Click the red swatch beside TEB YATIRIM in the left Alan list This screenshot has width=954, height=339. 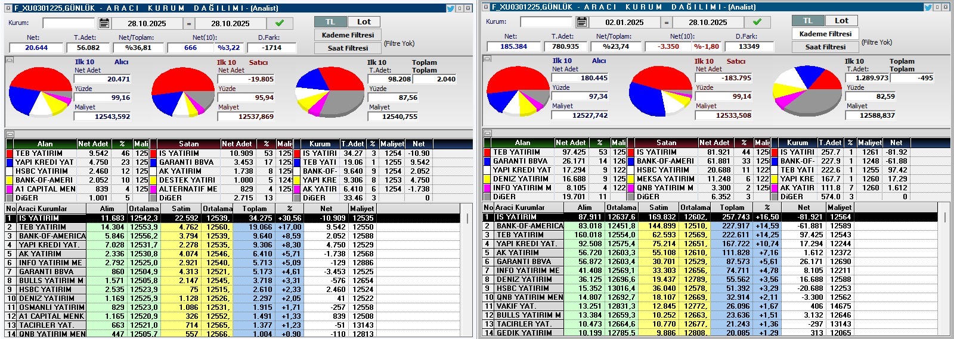[x=10, y=153]
